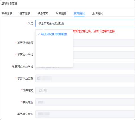Open the 学历 dropdown box

(x=85, y=23)
